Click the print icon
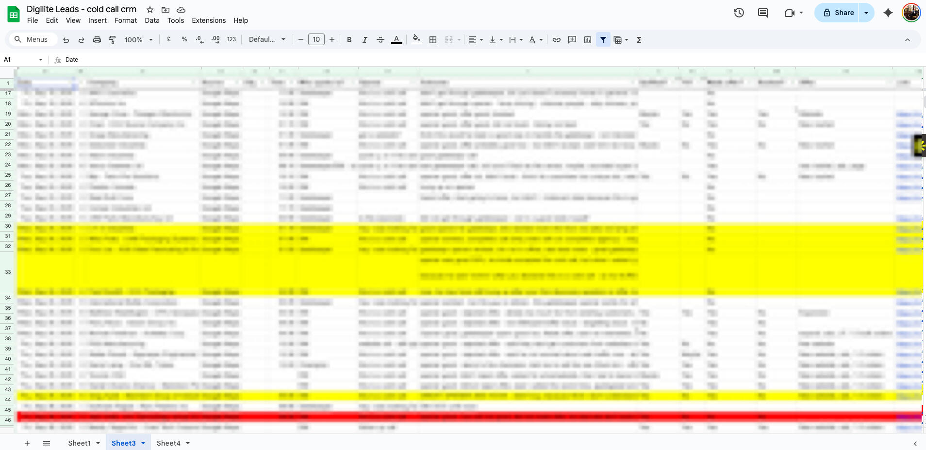The height and width of the screenshot is (450, 926). (x=97, y=40)
